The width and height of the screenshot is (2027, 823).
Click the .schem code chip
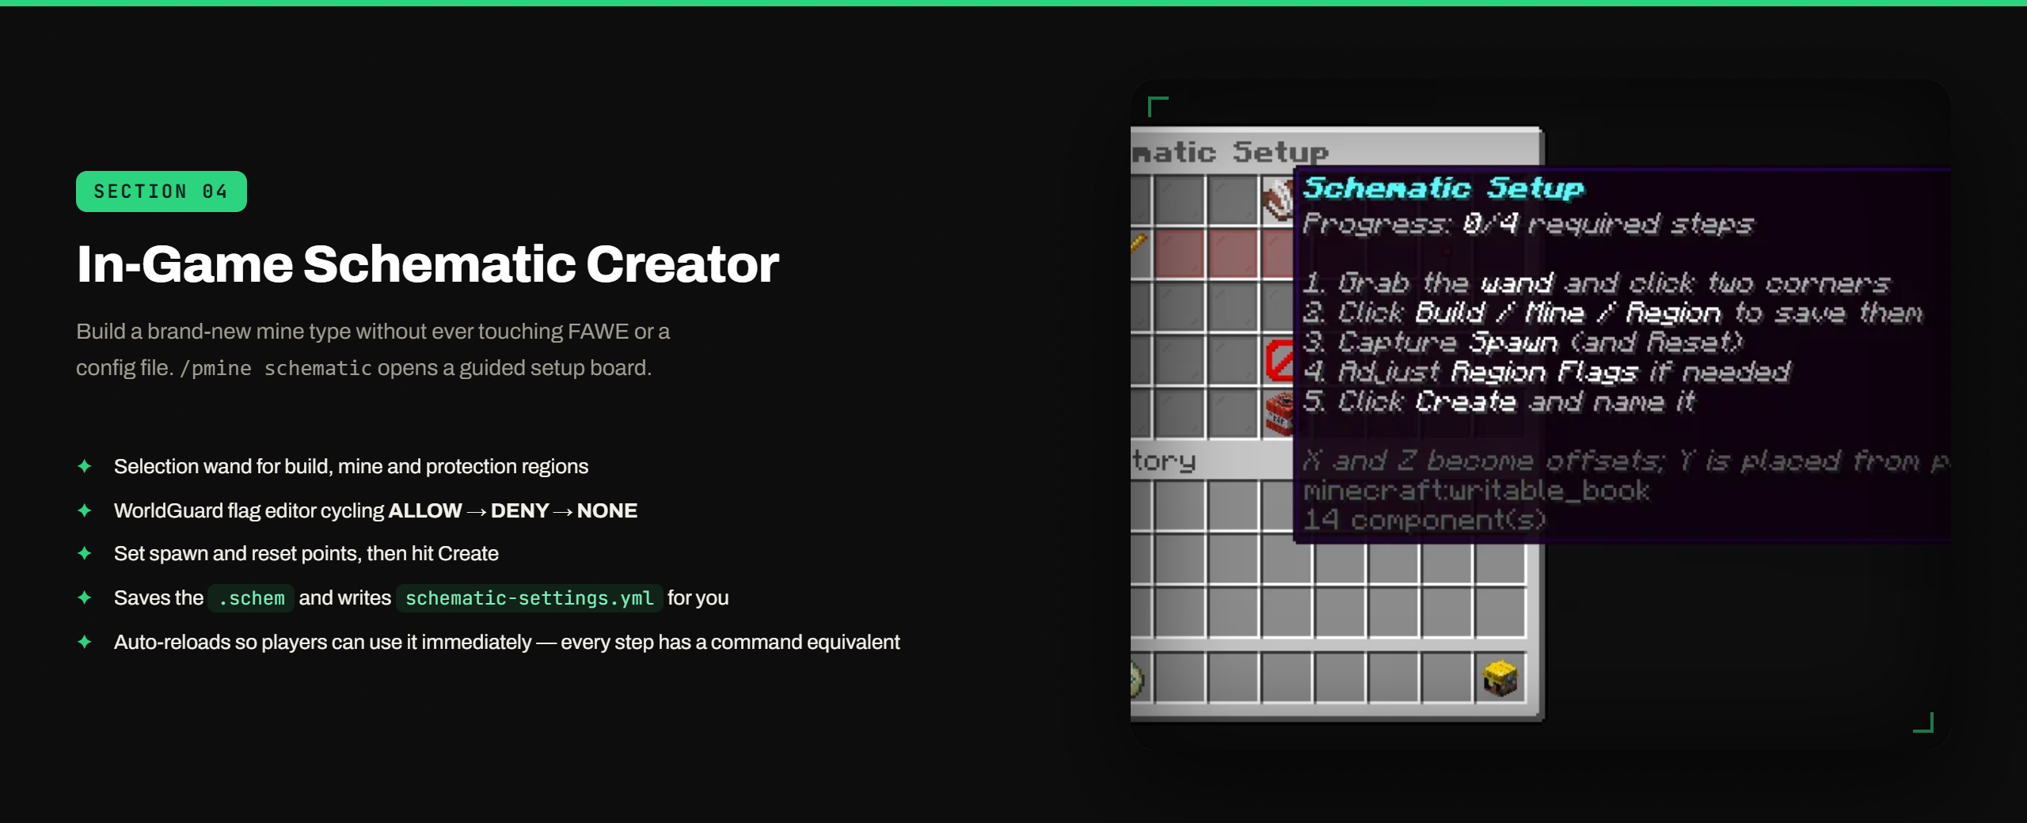click(x=251, y=598)
